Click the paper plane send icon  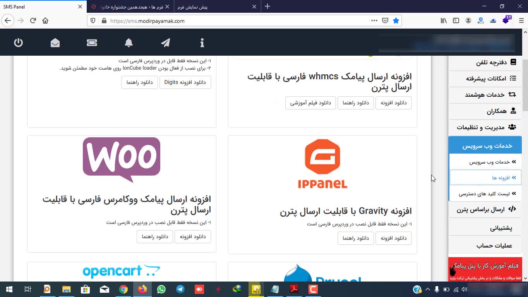[165, 43]
